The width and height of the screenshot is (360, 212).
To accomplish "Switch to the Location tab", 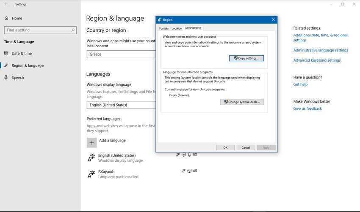I will point(177,28).
